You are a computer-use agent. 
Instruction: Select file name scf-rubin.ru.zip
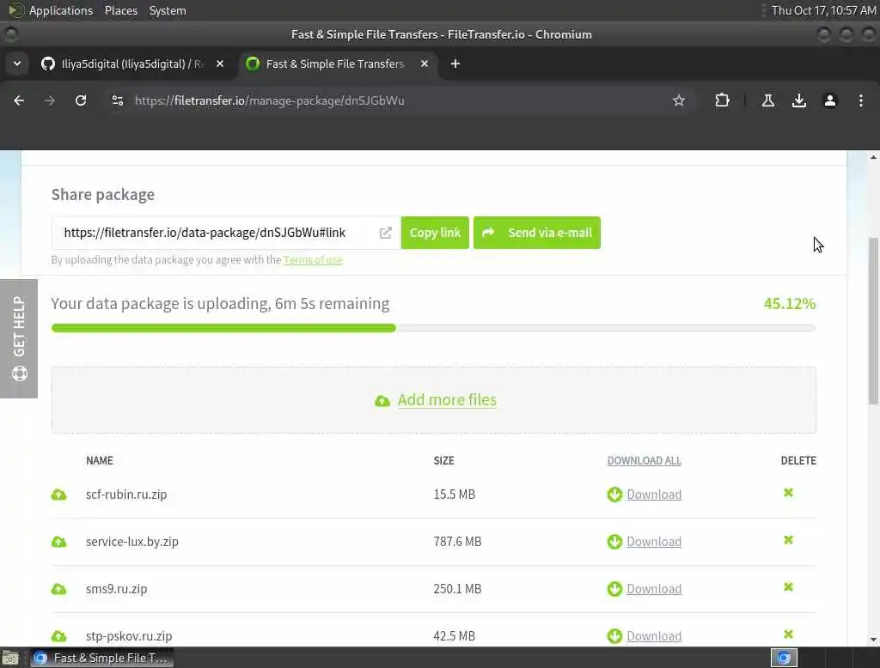(x=126, y=494)
